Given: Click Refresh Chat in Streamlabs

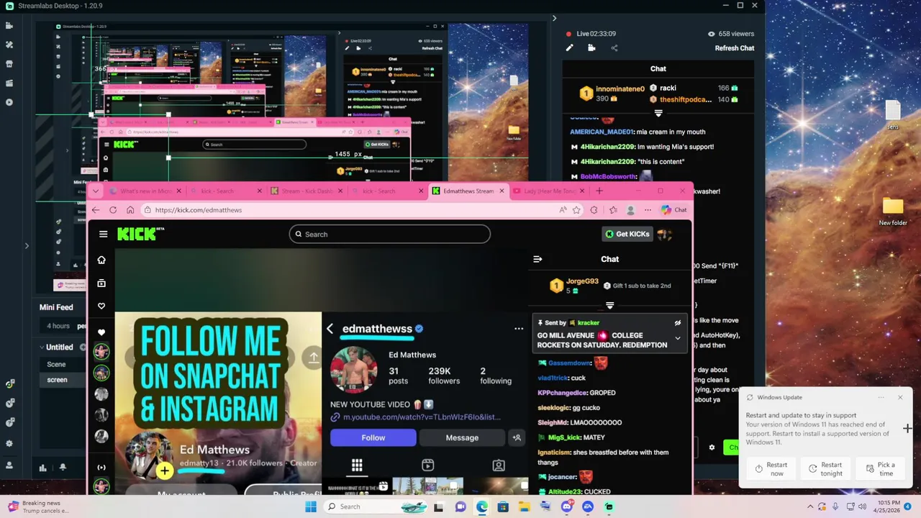Looking at the screenshot, I should pos(734,48).
